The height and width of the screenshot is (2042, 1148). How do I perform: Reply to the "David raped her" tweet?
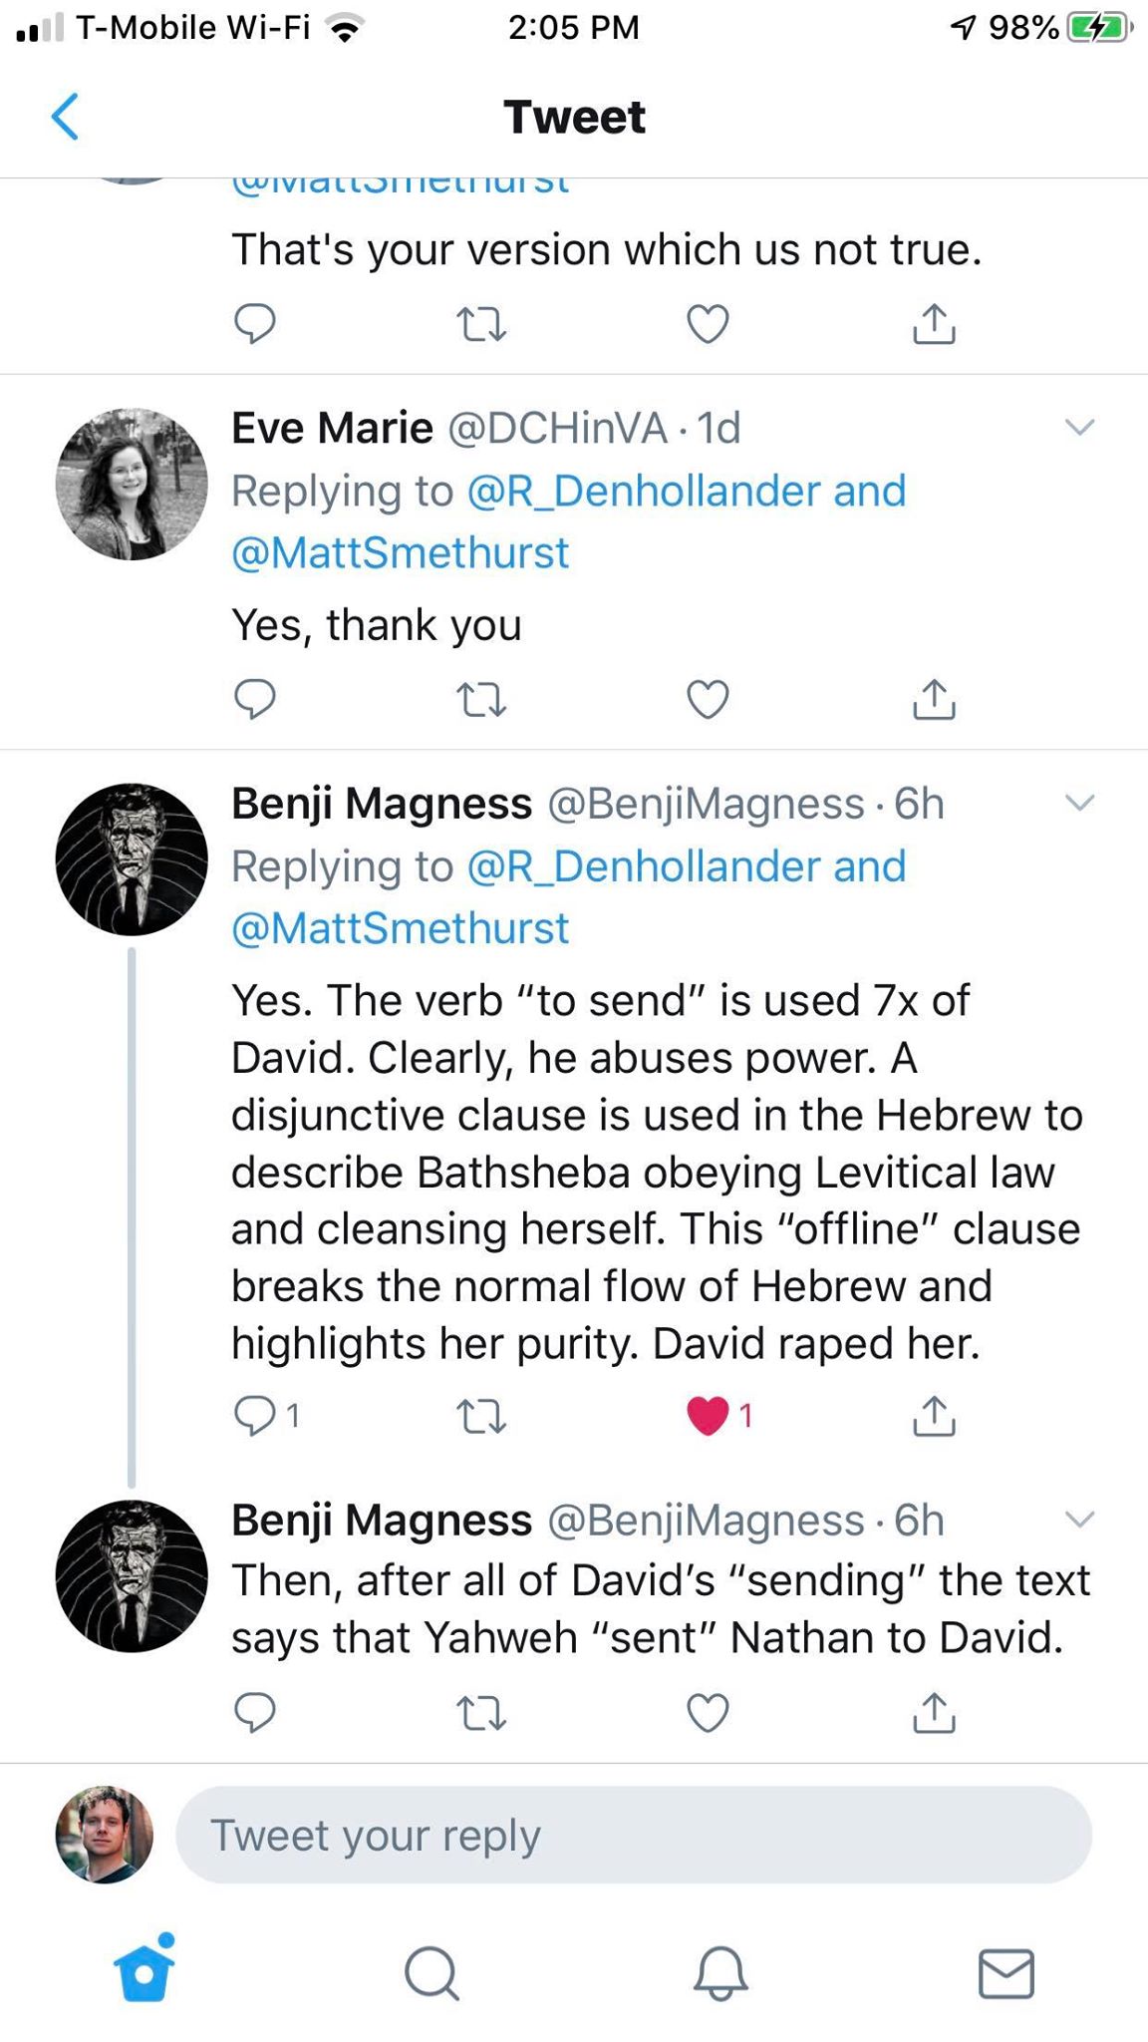coord(254,1415)
